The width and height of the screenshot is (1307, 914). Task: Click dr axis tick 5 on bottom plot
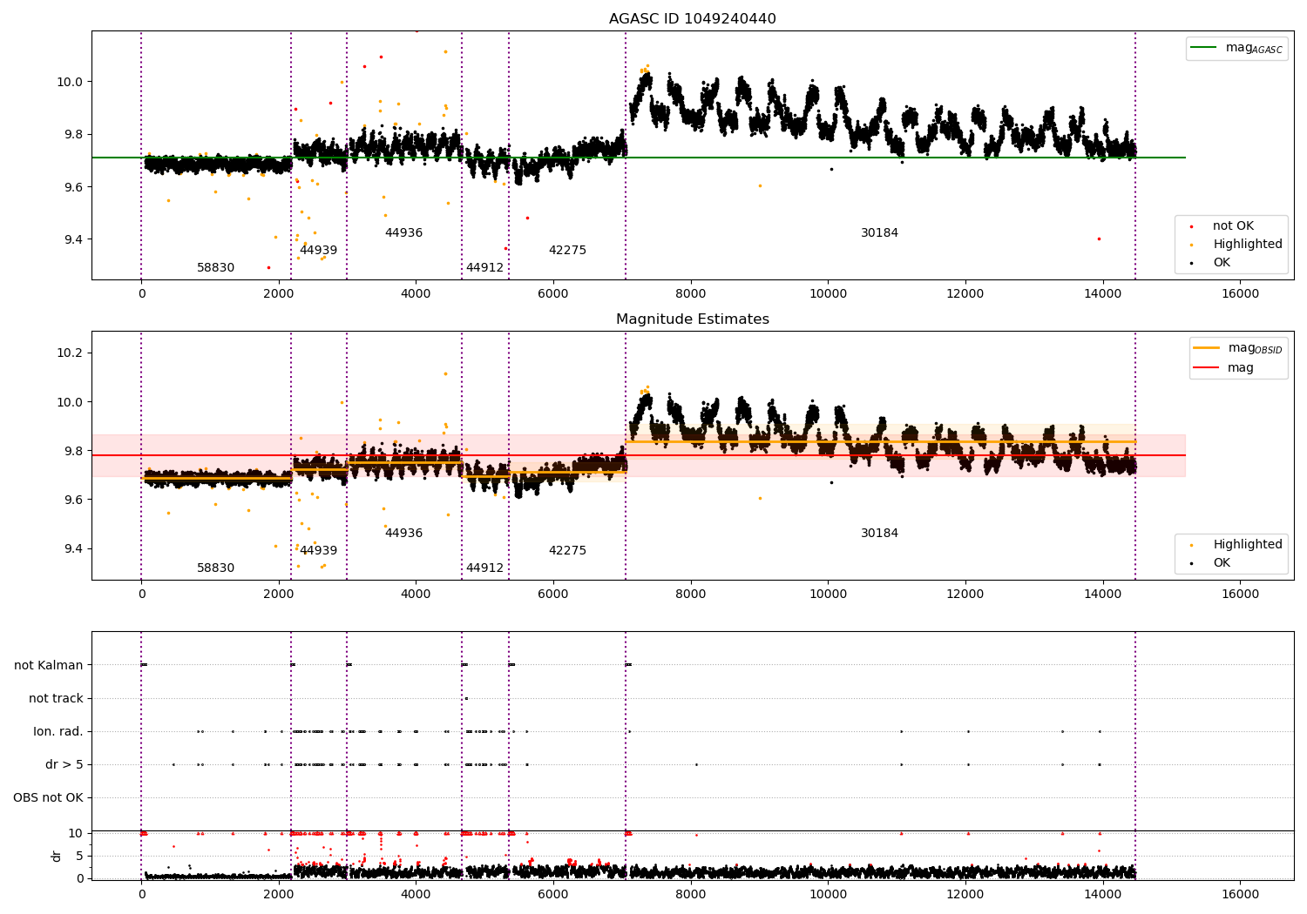[80, 857]
